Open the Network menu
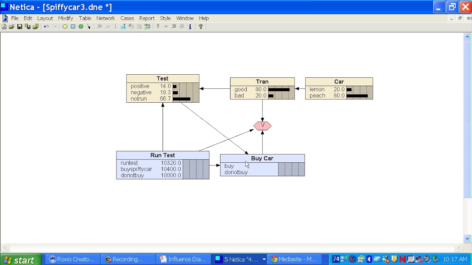Screen dimensions: 472x265 [x=105, y=18]
